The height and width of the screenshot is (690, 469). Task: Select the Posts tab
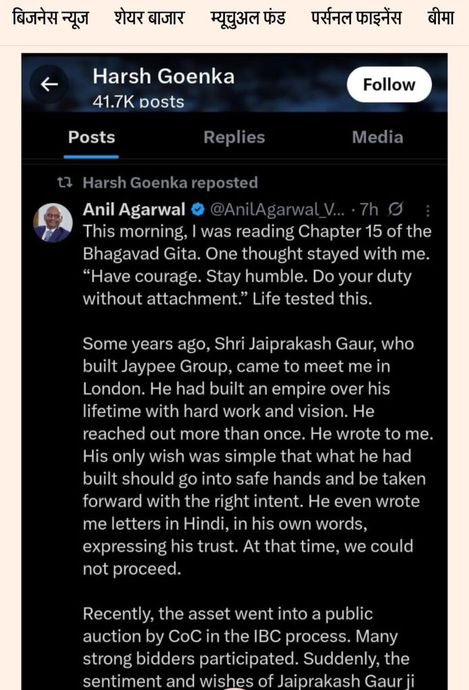(92, 137)
